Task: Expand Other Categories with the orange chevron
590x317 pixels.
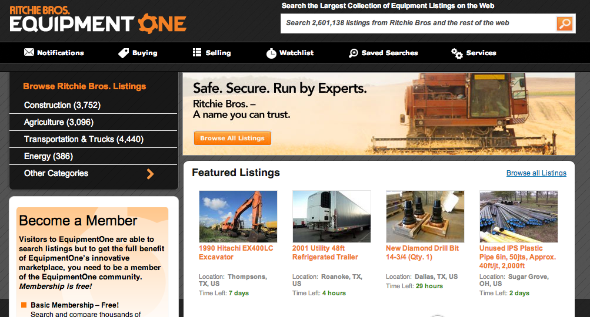Action: point(150,174)
